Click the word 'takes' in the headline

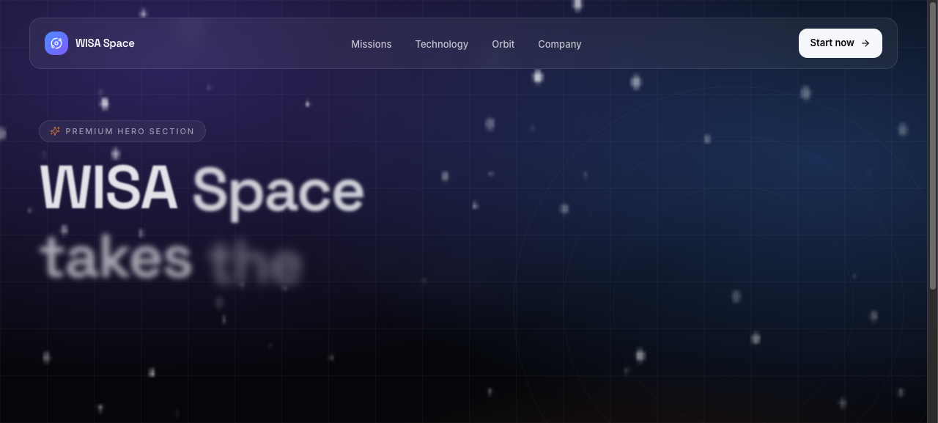(x=117, y=259)
